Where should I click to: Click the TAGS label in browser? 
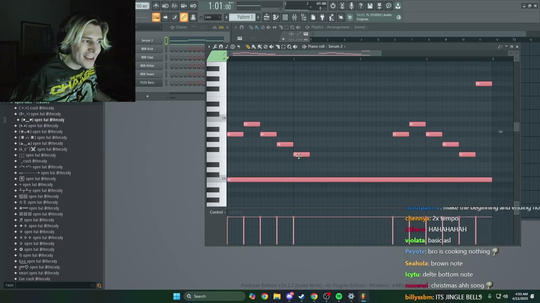[9, 285]
